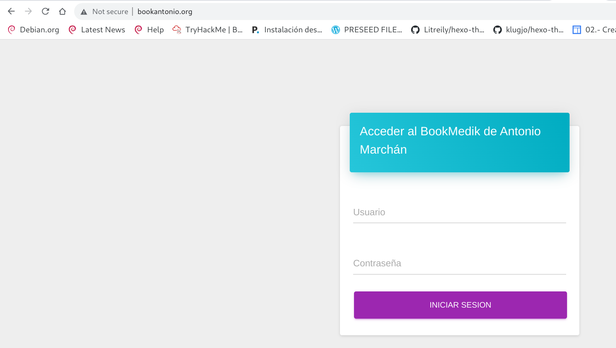
Task: Click the browser back arrow
Action: (x=12, y=11)
